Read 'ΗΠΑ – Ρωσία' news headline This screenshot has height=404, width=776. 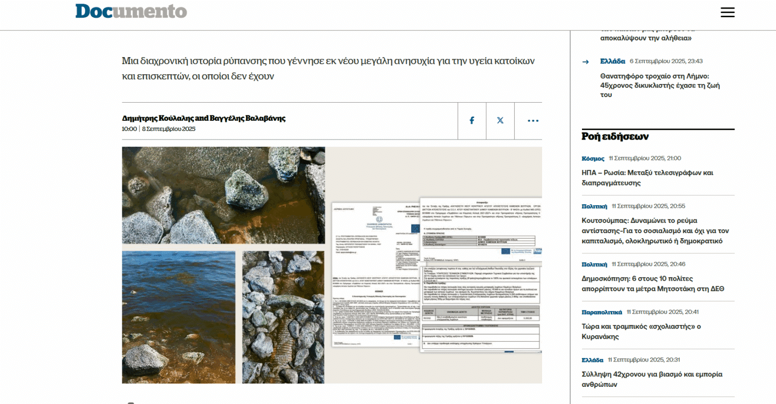click(647, 177)
